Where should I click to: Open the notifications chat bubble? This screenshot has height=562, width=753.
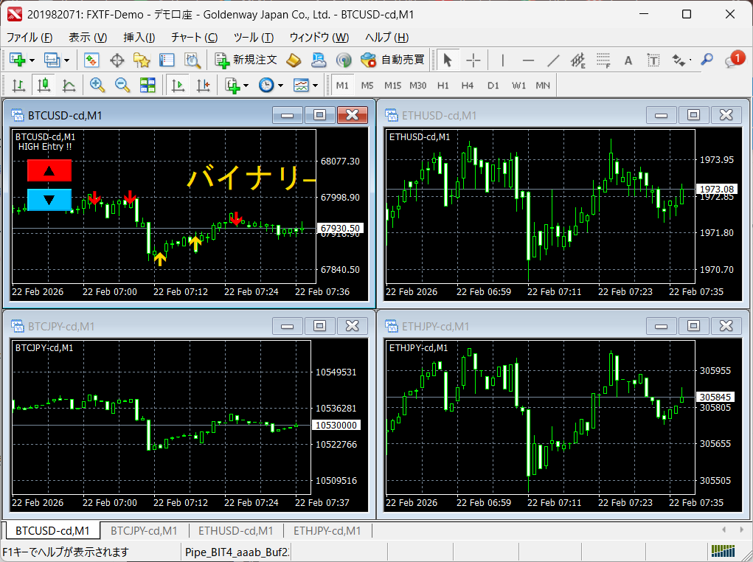click(734, 60)
